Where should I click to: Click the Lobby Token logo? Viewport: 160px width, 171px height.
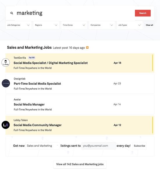[6, 125]
